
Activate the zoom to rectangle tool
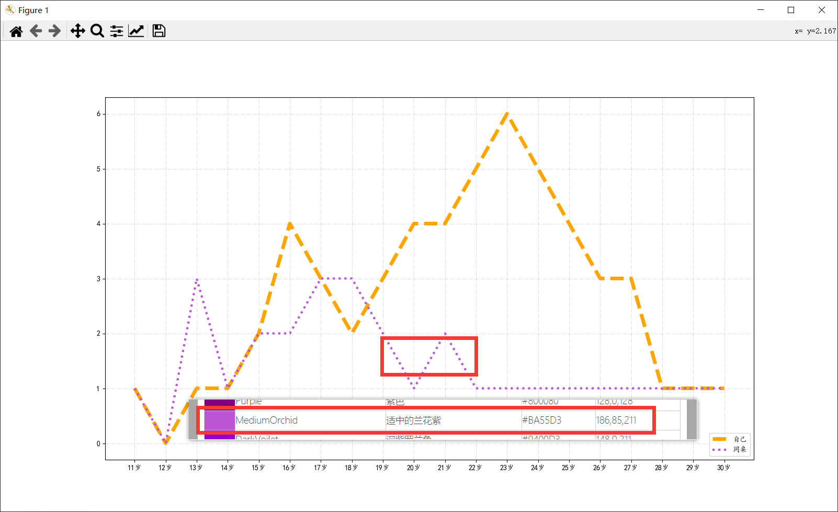click(x=97, y=31)
